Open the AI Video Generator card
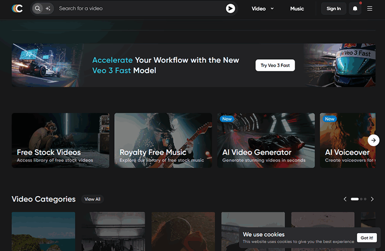This screenshot has width=385, height=251. click(x=266, y=140)
